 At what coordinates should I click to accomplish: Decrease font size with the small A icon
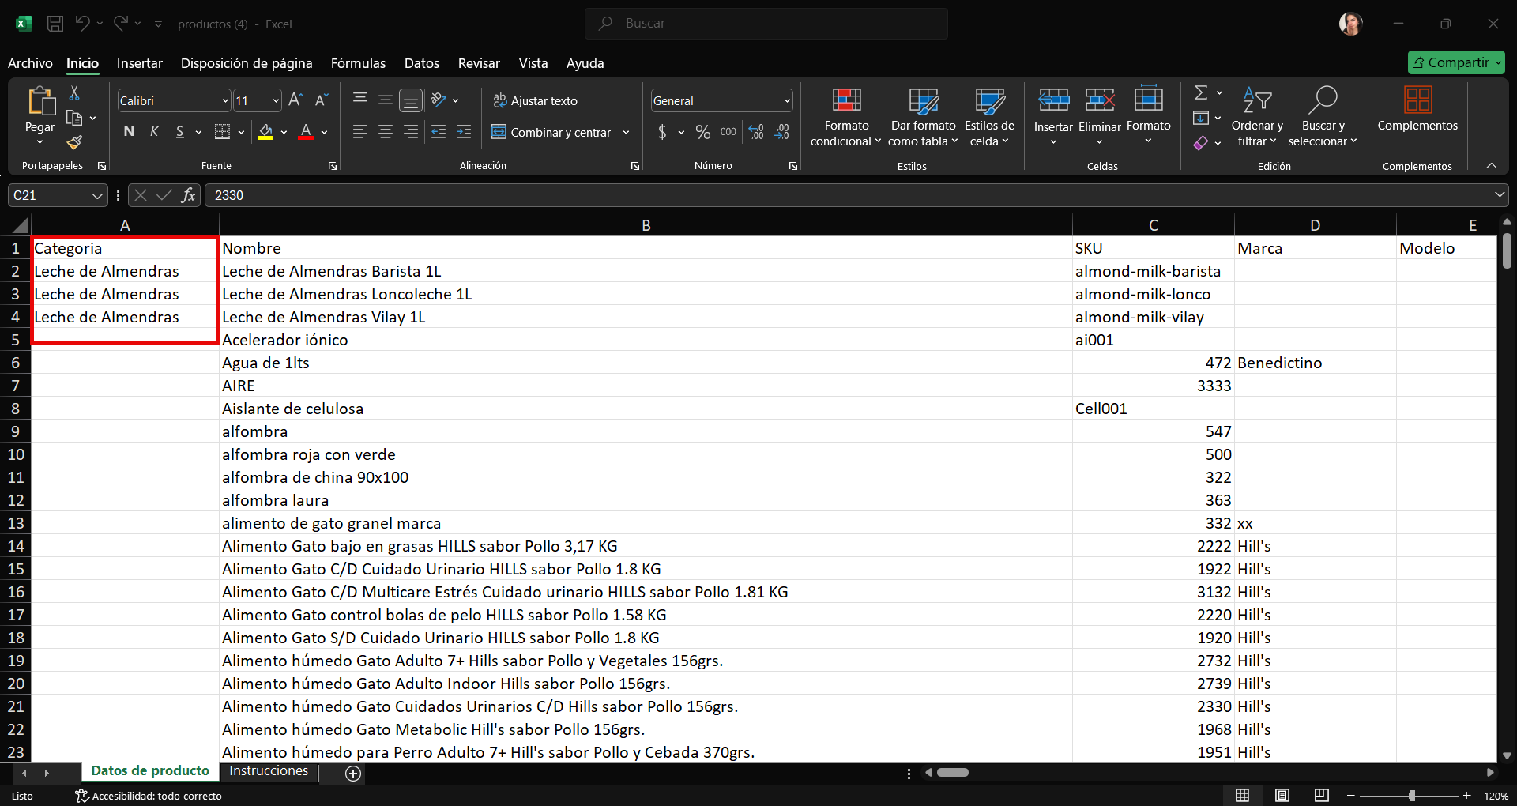coord(321,100)
